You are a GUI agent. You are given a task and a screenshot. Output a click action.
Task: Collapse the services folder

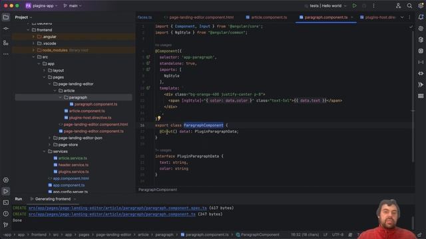pyautogui.click(x=45, y=151)
